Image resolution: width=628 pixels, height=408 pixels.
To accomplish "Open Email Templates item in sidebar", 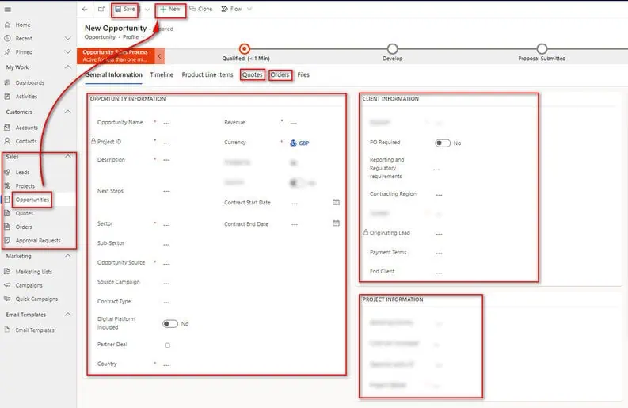I will point(35,330).
